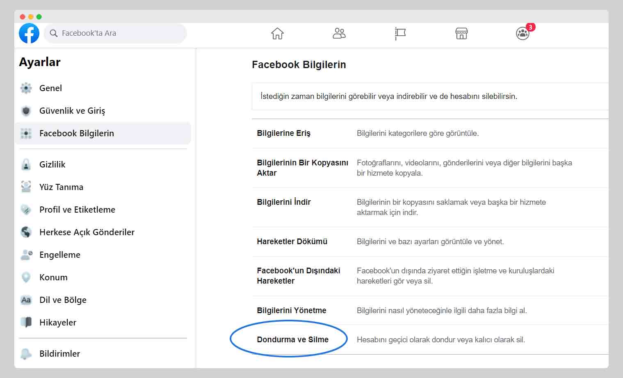This screenshot has height=378, width=623.
Task: Click the Facebook Bilgilerin page heading
Action: click(299, 65)
